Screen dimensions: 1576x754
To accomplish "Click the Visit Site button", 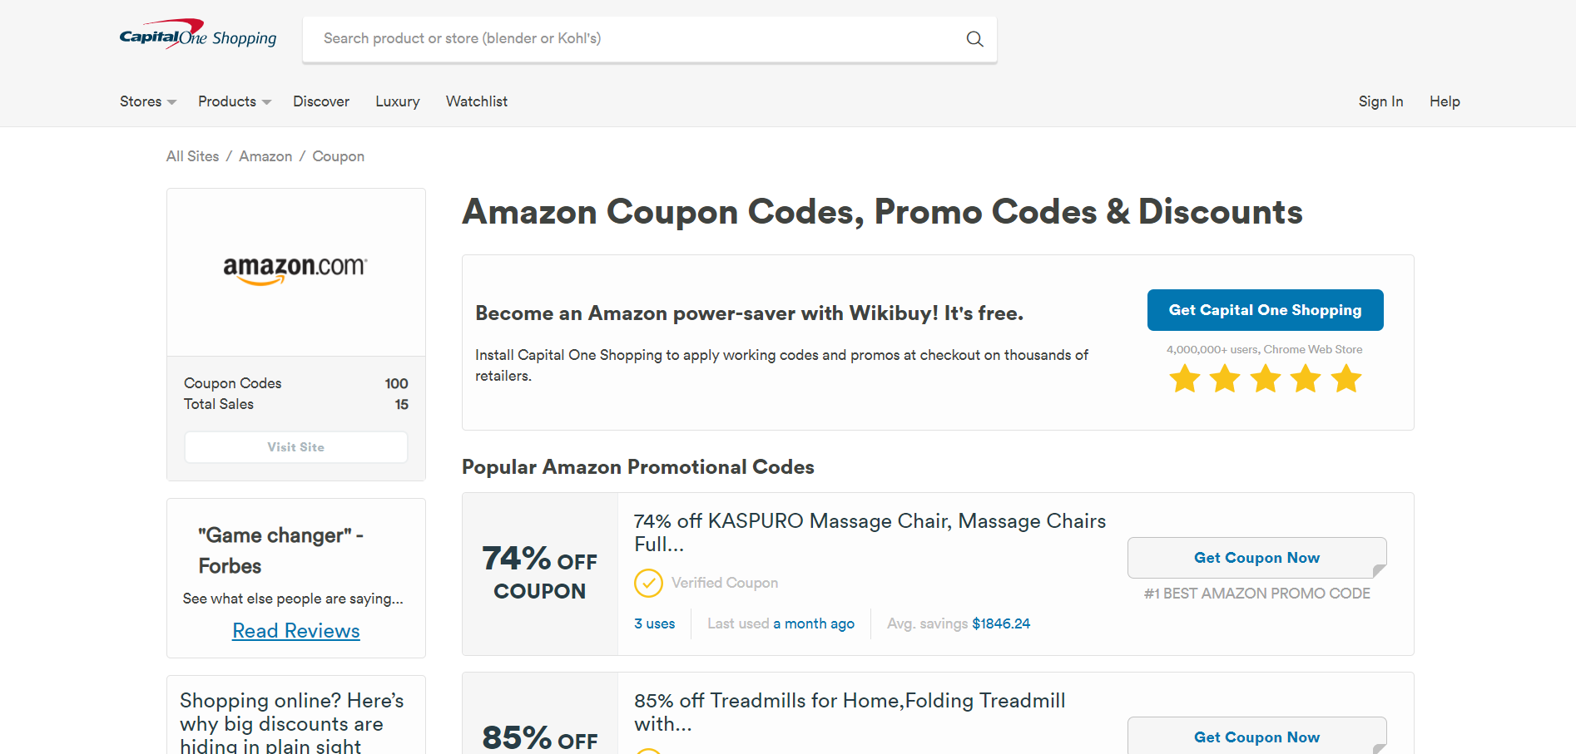I will coord(296,447).
